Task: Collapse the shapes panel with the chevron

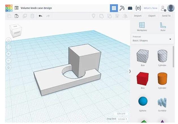Action: [130, 71]
